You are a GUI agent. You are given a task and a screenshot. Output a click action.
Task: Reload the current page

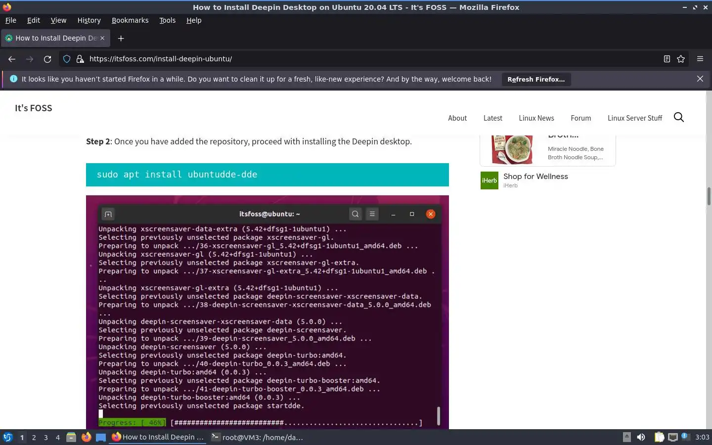click(x=47, y=59)
